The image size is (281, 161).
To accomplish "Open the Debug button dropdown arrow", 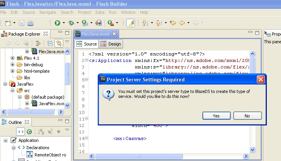I will point(77,23).
